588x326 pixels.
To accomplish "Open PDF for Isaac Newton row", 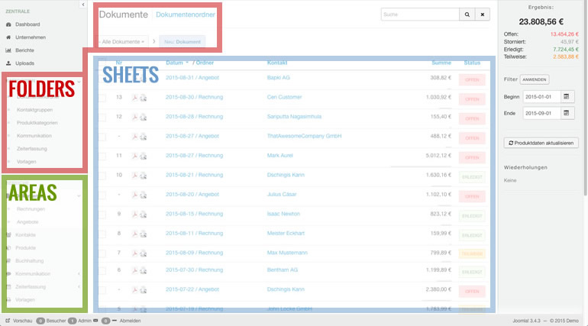I will click(x=134, y=215).
